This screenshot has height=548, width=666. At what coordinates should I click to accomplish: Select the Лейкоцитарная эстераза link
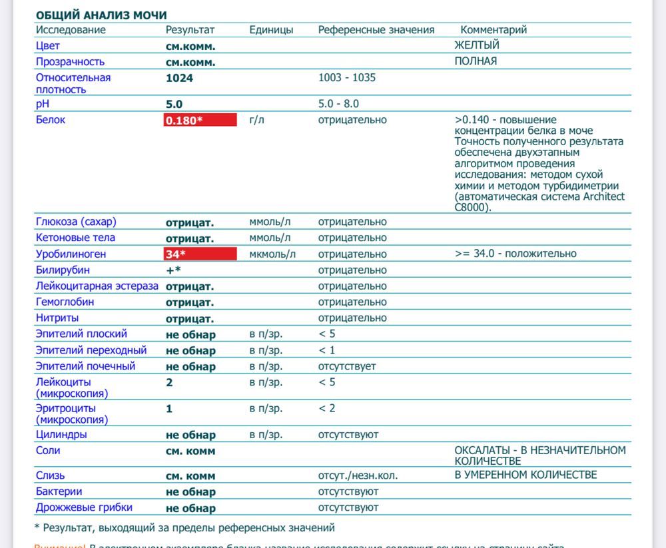pos(97,286)
